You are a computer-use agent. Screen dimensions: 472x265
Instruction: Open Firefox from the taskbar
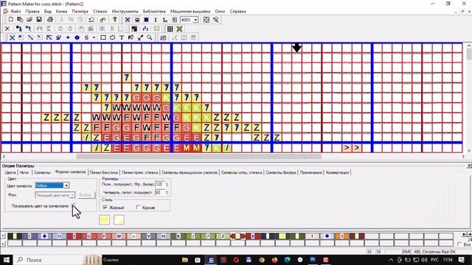(274, 260)
